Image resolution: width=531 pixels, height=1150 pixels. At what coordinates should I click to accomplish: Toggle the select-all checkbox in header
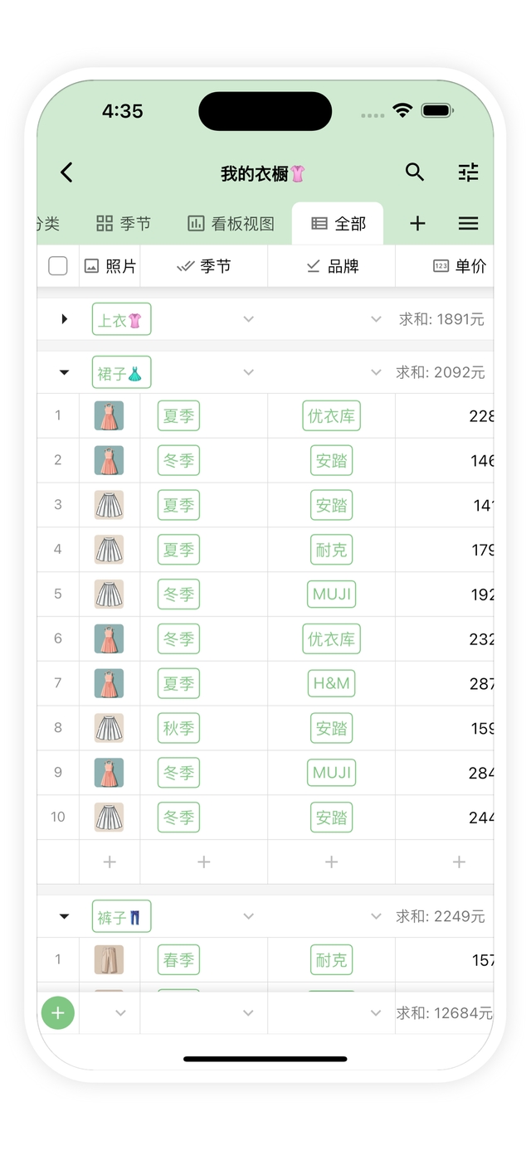point(58,266)
